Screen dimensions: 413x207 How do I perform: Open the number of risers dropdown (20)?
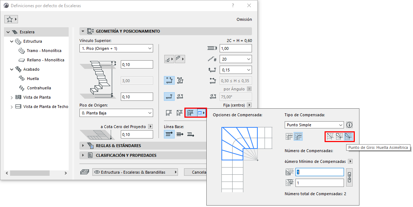click(236, 59)
